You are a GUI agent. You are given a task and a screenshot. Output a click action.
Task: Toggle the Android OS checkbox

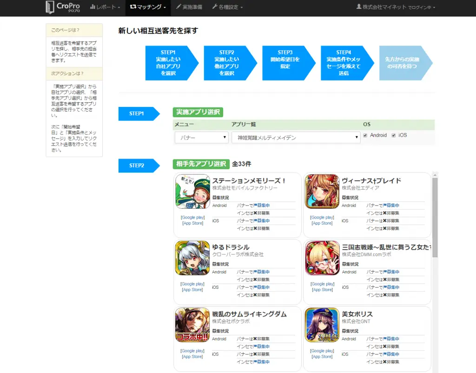click(365, 135)
